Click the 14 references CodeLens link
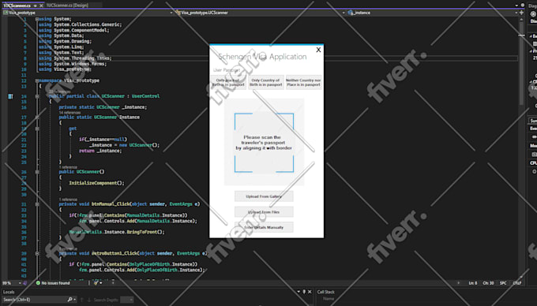This screenshot has width=537, height=306. coord(69,113)
